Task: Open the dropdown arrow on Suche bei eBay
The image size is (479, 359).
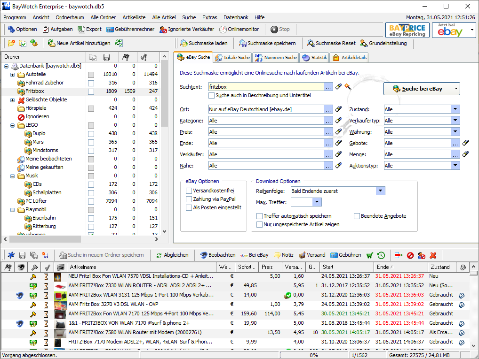Action: click(456, 89)
